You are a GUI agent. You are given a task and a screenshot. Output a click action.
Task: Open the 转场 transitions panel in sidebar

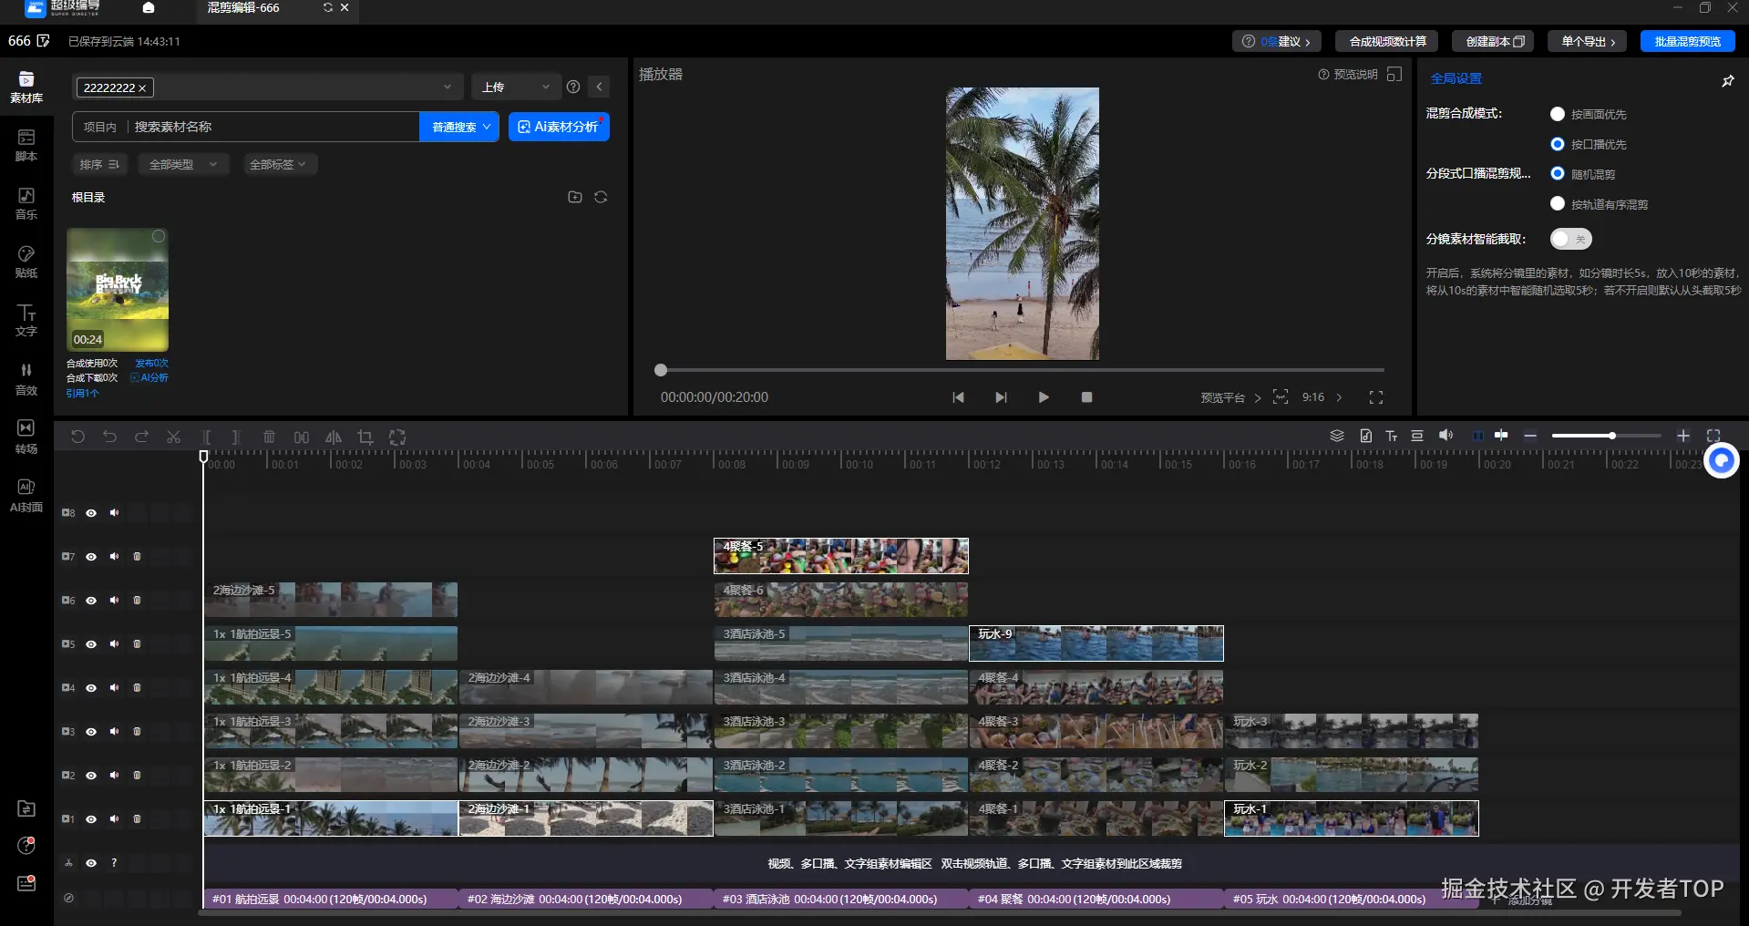click(x=26, y=437)
